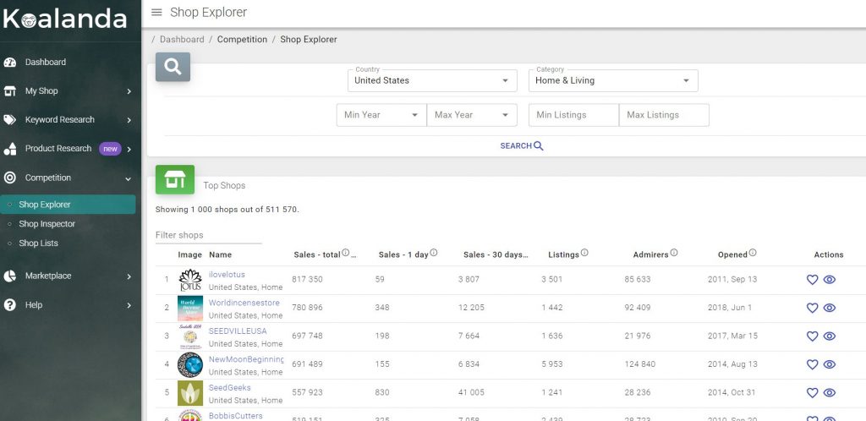Open the SeedGeeks shop link

coord(230,388)
